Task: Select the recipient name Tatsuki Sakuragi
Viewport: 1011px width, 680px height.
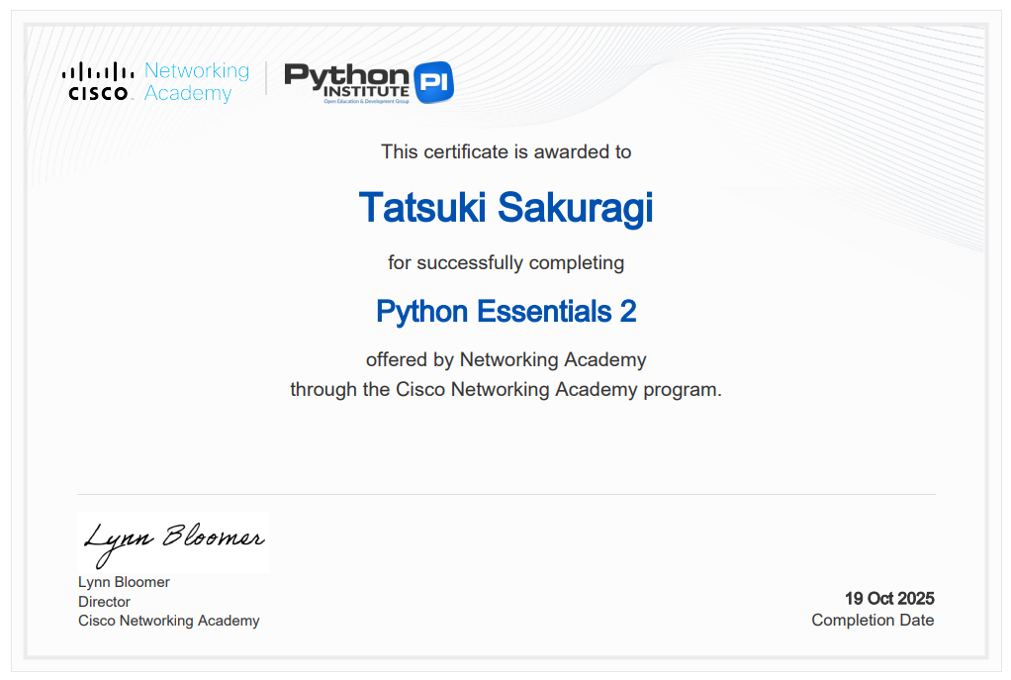Action: point(505,208)
